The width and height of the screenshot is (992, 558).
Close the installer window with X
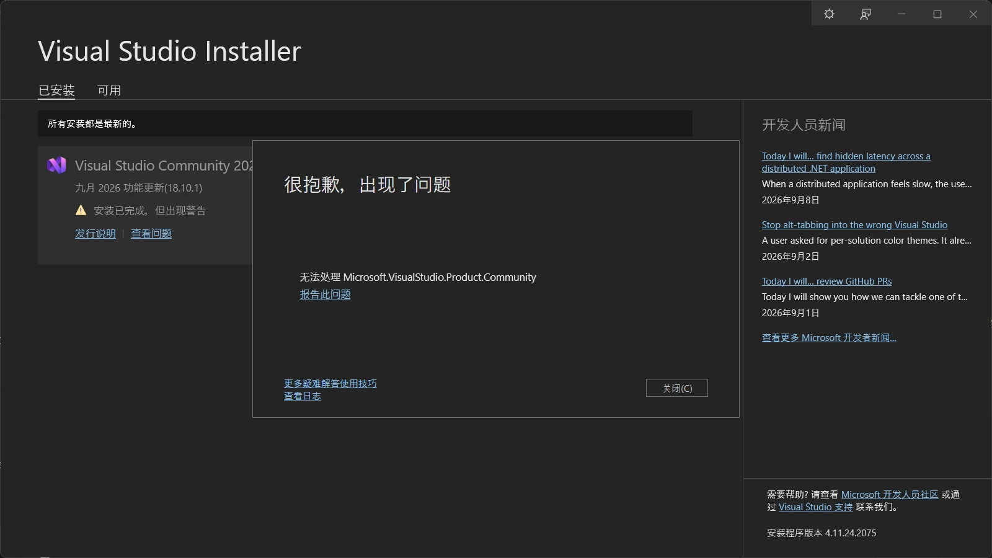click(x=973, y=14)
